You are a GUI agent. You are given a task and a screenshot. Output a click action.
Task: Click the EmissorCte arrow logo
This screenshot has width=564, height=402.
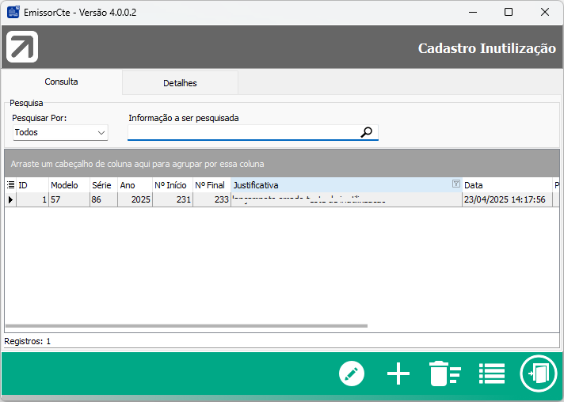[x=22, y=47]
